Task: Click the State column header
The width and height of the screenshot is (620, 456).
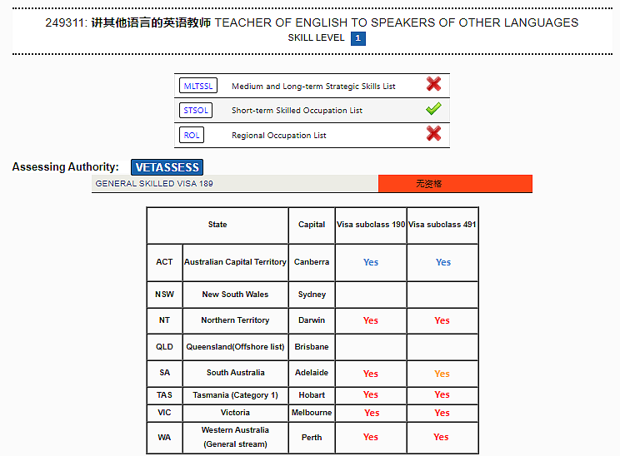Action: click(x=217, y=225)
